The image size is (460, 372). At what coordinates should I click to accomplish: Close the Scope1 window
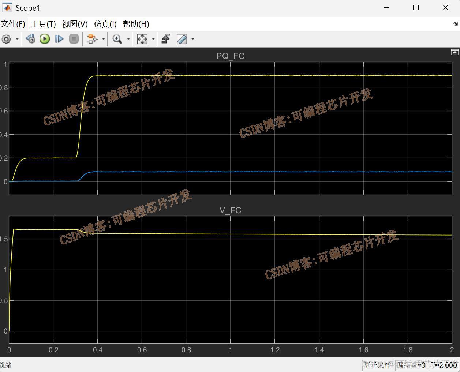pyautogui.click(x=445, y=8)
